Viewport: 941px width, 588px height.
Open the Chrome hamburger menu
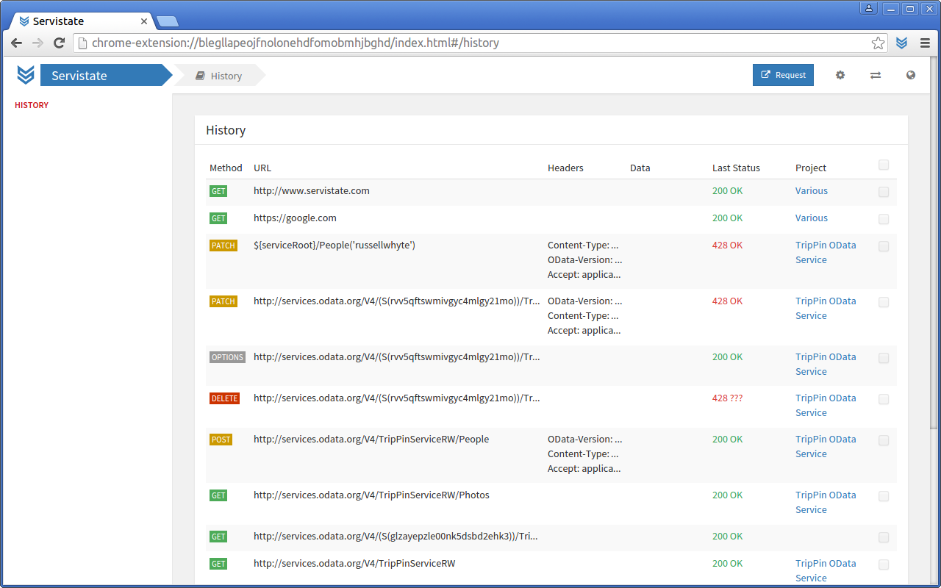tap(925, 43)
